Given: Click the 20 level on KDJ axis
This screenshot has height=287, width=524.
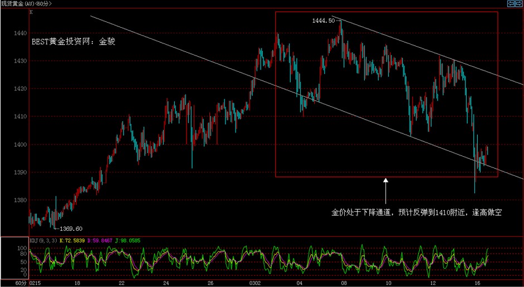Looking at the screenshot, I should [24, 270].
